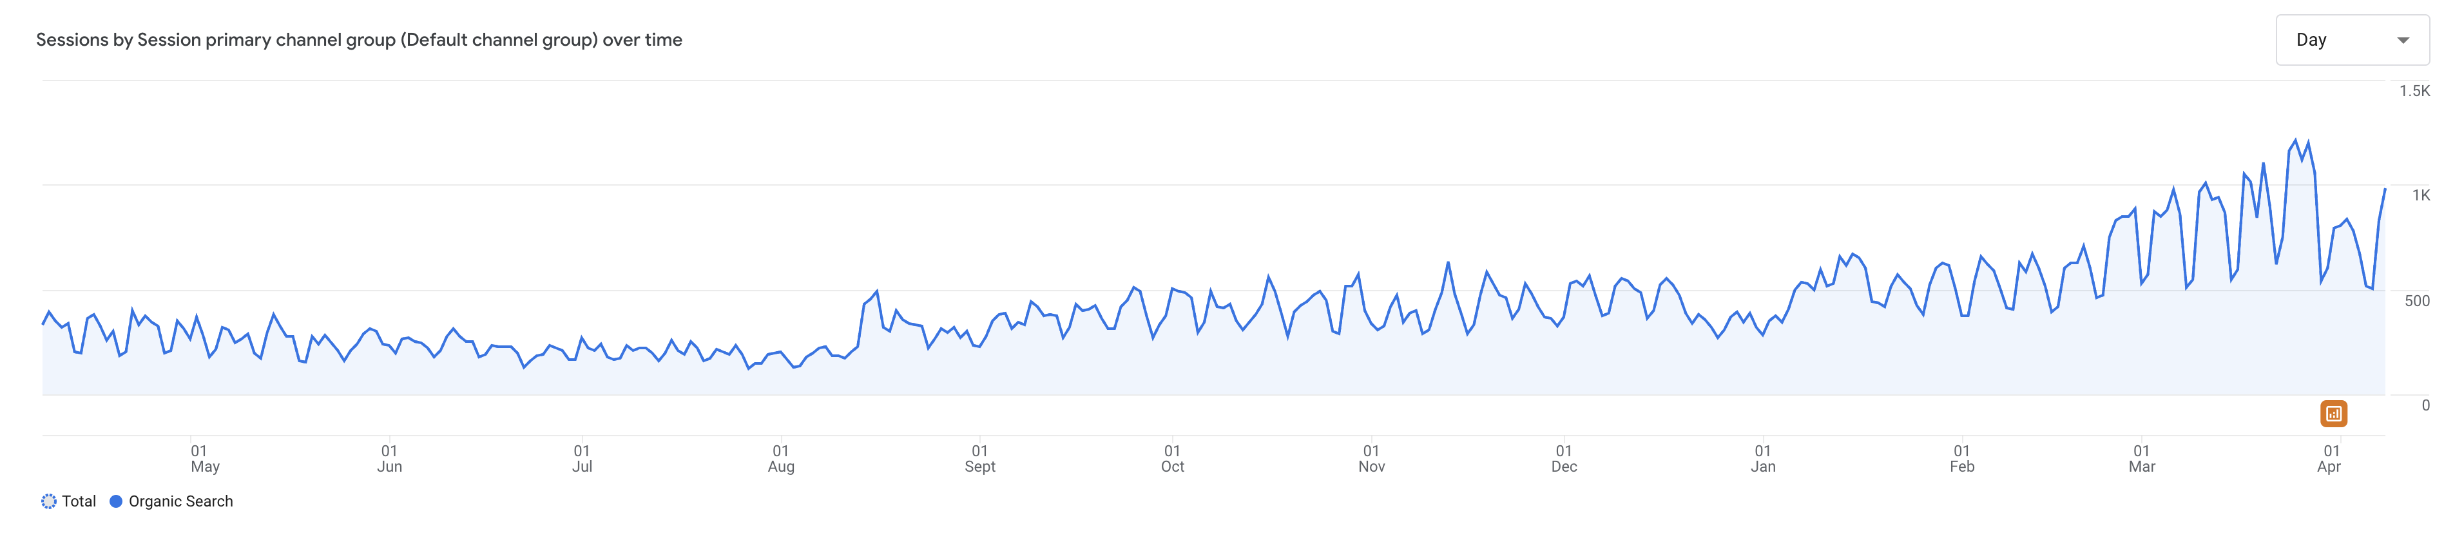This screenshot has height=540, width=2464.
Task: Click the 01 Sept axis label
Action: [x=979, y=459]
